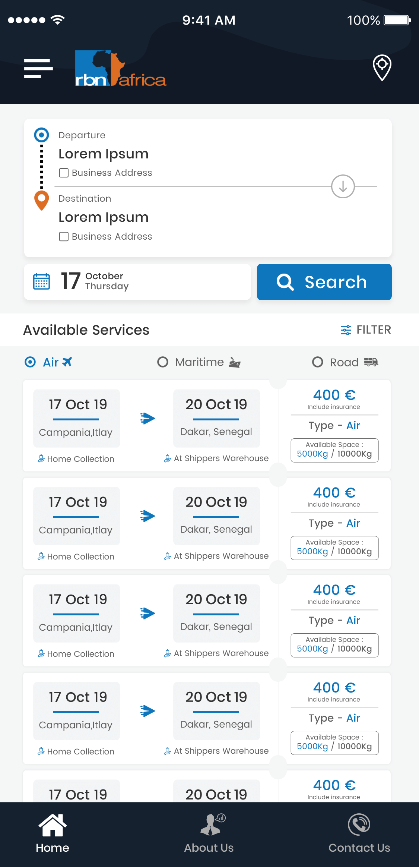Edit the Departure Lorem Ipsum field
This screenshot has height=867, width=419.
coord(104,154)
